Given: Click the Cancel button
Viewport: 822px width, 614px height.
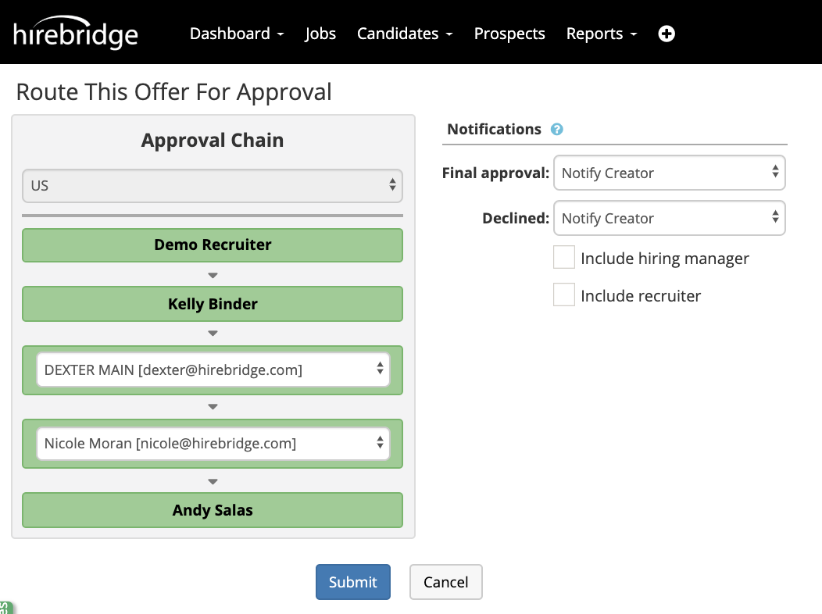Looking at the screenshot, I should tap(445, 582).
